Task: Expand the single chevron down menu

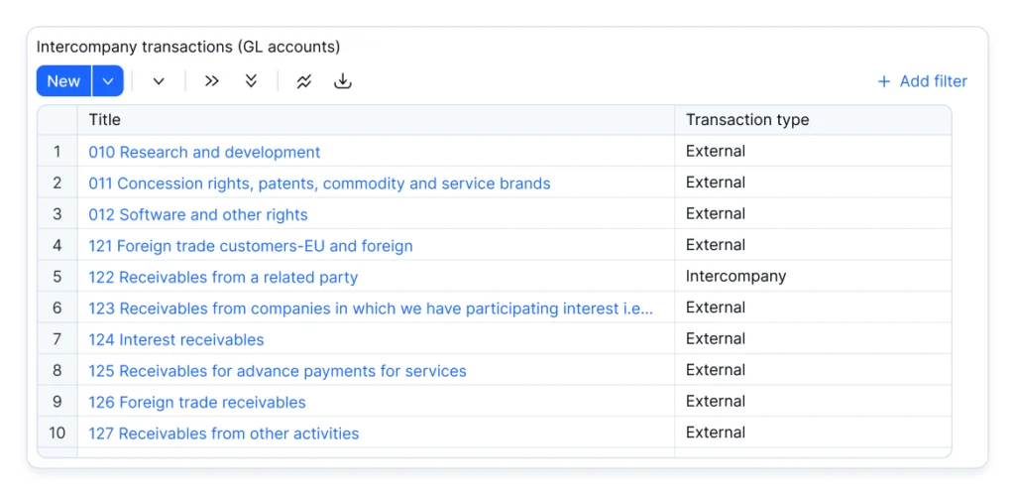Action: [159, 81]
